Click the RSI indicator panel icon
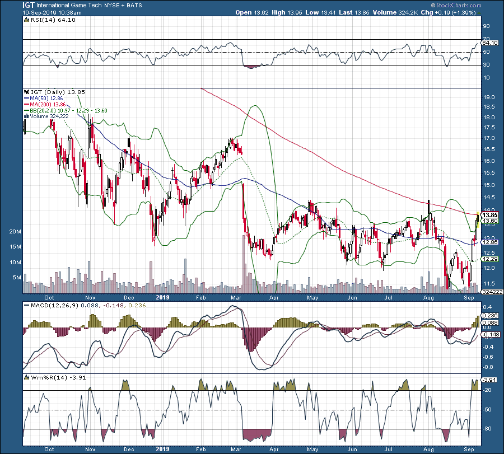The width and height of the screenshot is (504, 454). coord(27,20)
